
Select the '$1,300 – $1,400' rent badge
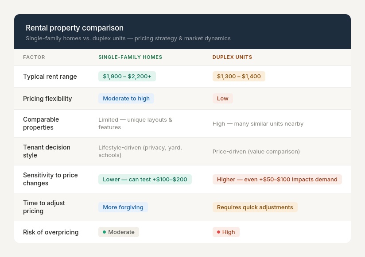[239, 76]
